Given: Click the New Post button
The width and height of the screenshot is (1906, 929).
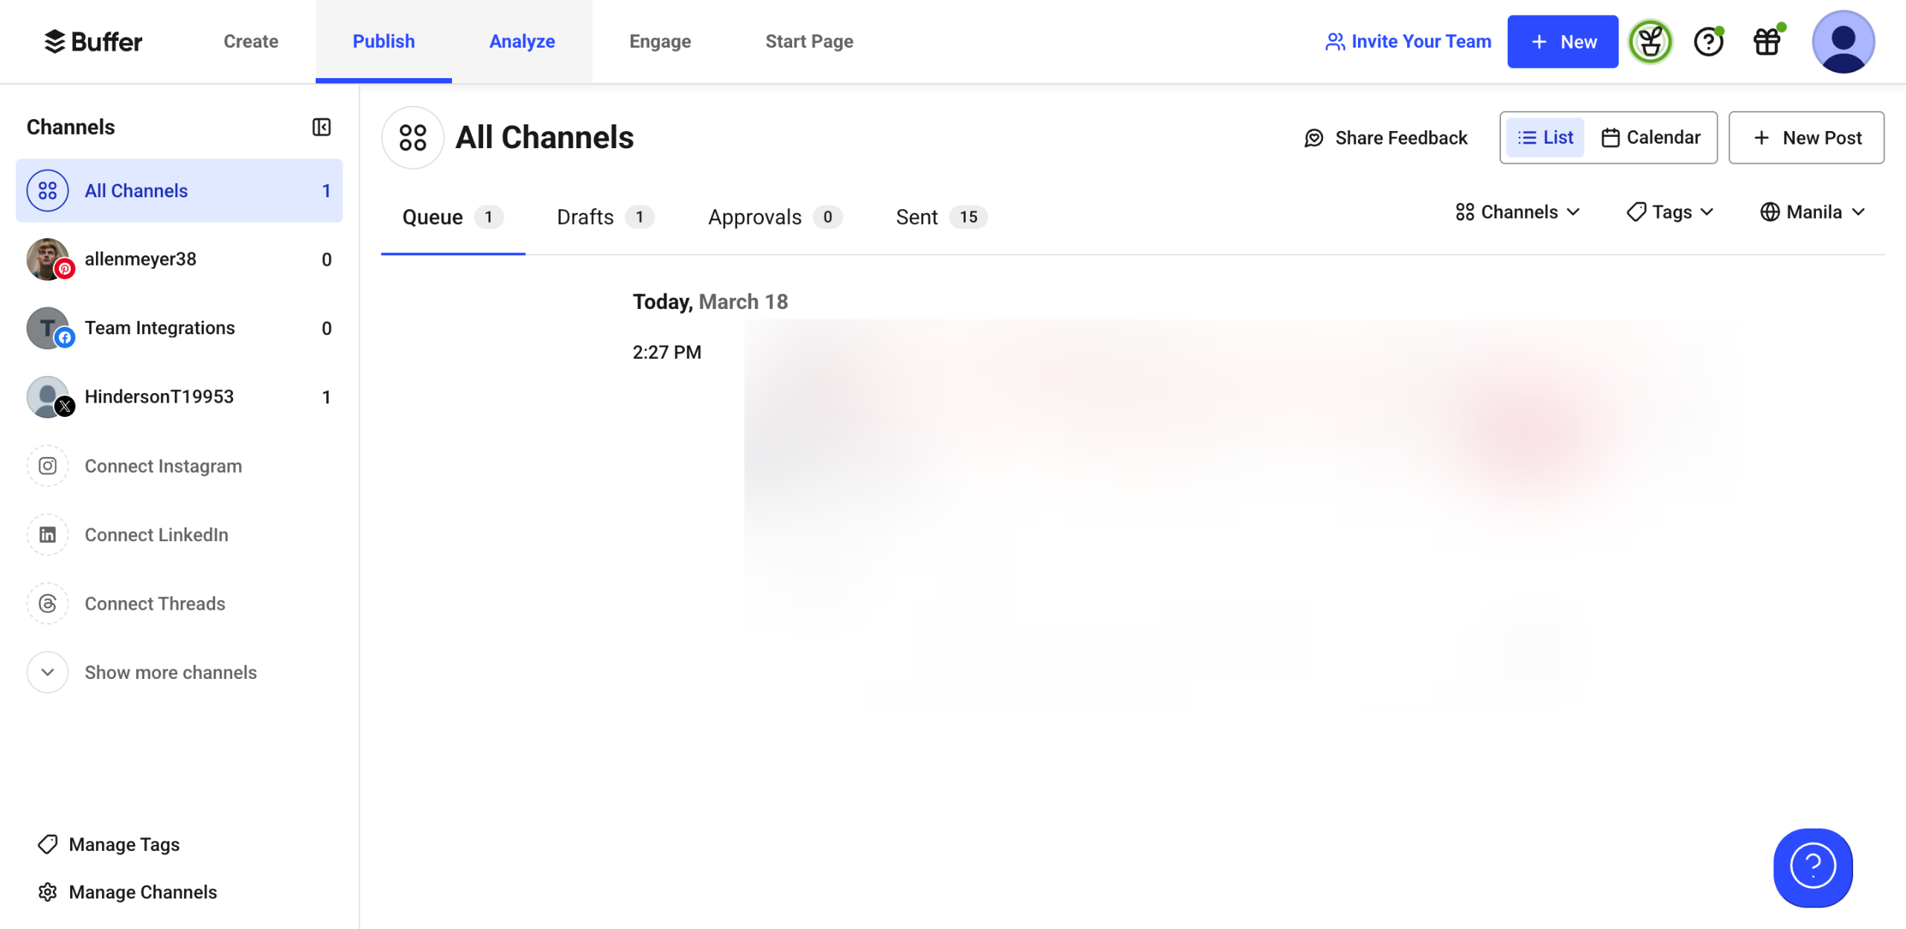Looking at the screenshot, I should tap(1806, 138).
